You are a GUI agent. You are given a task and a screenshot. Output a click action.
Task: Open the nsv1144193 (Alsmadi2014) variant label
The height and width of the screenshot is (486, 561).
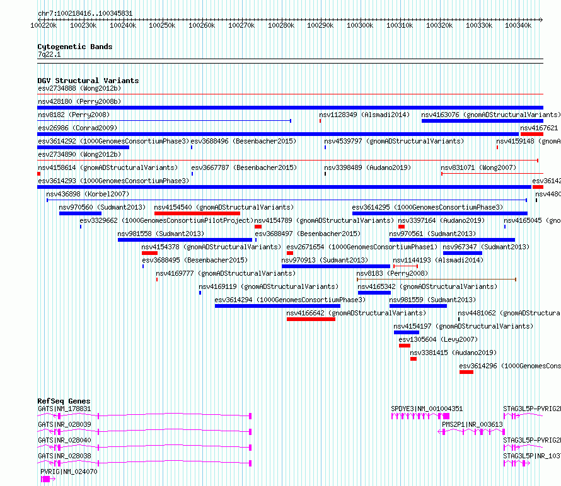point(438,260)
